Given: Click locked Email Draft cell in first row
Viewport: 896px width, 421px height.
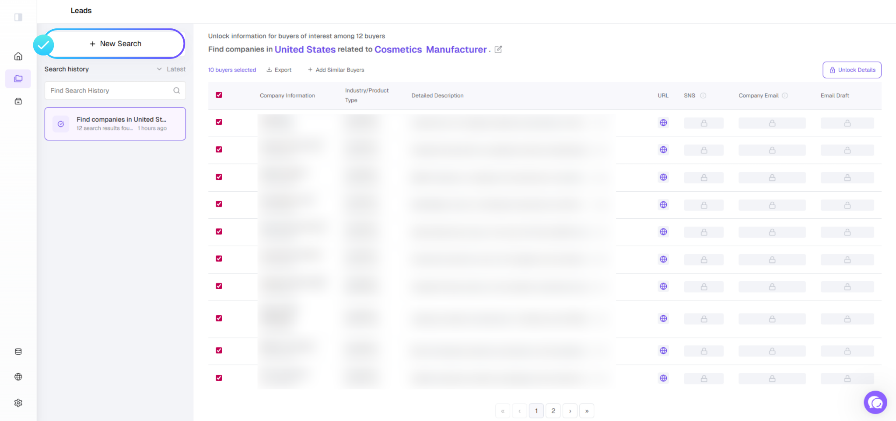Looking at the screenshot, I should [x=847, y=123].
